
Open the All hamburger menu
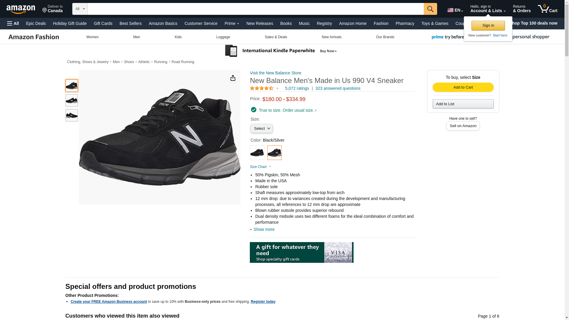tap(13, 23)
